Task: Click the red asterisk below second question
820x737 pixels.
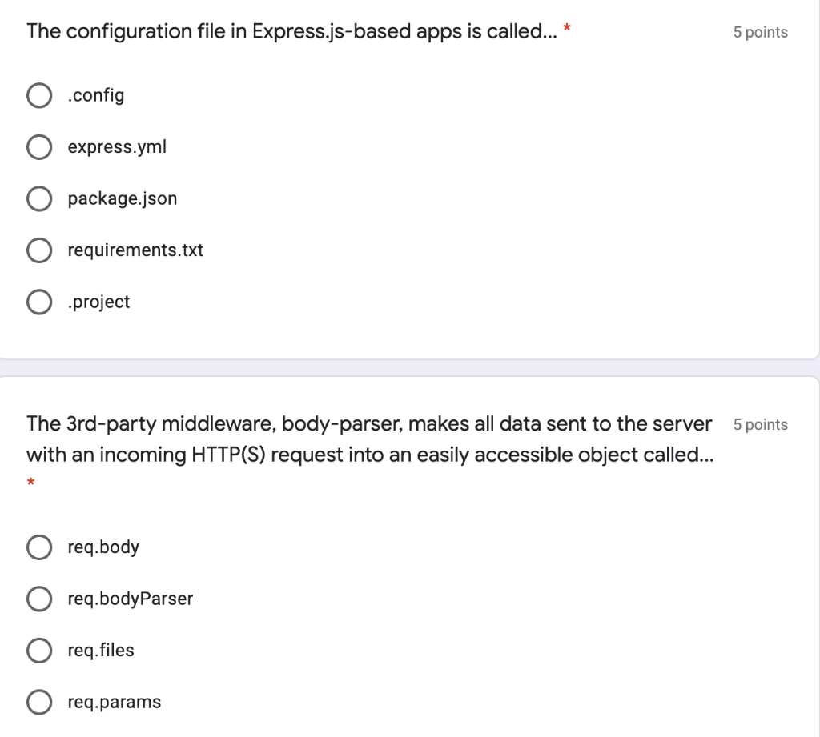Action: [30, 483]
